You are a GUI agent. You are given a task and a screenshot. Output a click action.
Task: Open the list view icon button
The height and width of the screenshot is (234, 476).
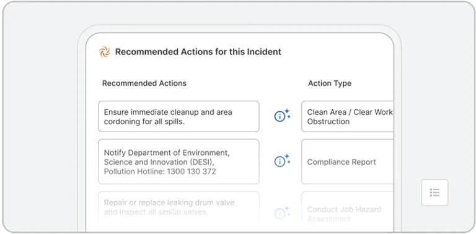[x=434, y=193]
